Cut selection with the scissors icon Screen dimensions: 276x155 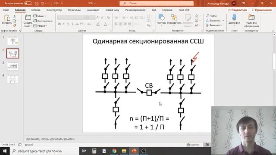pyautogui.click(x=14, y=16)
